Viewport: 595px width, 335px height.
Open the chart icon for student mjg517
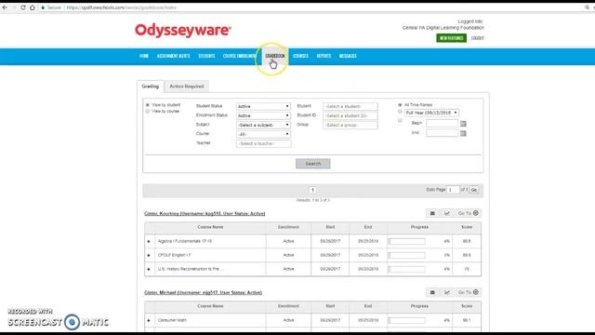pyautogui.click(x=447, y=292)
